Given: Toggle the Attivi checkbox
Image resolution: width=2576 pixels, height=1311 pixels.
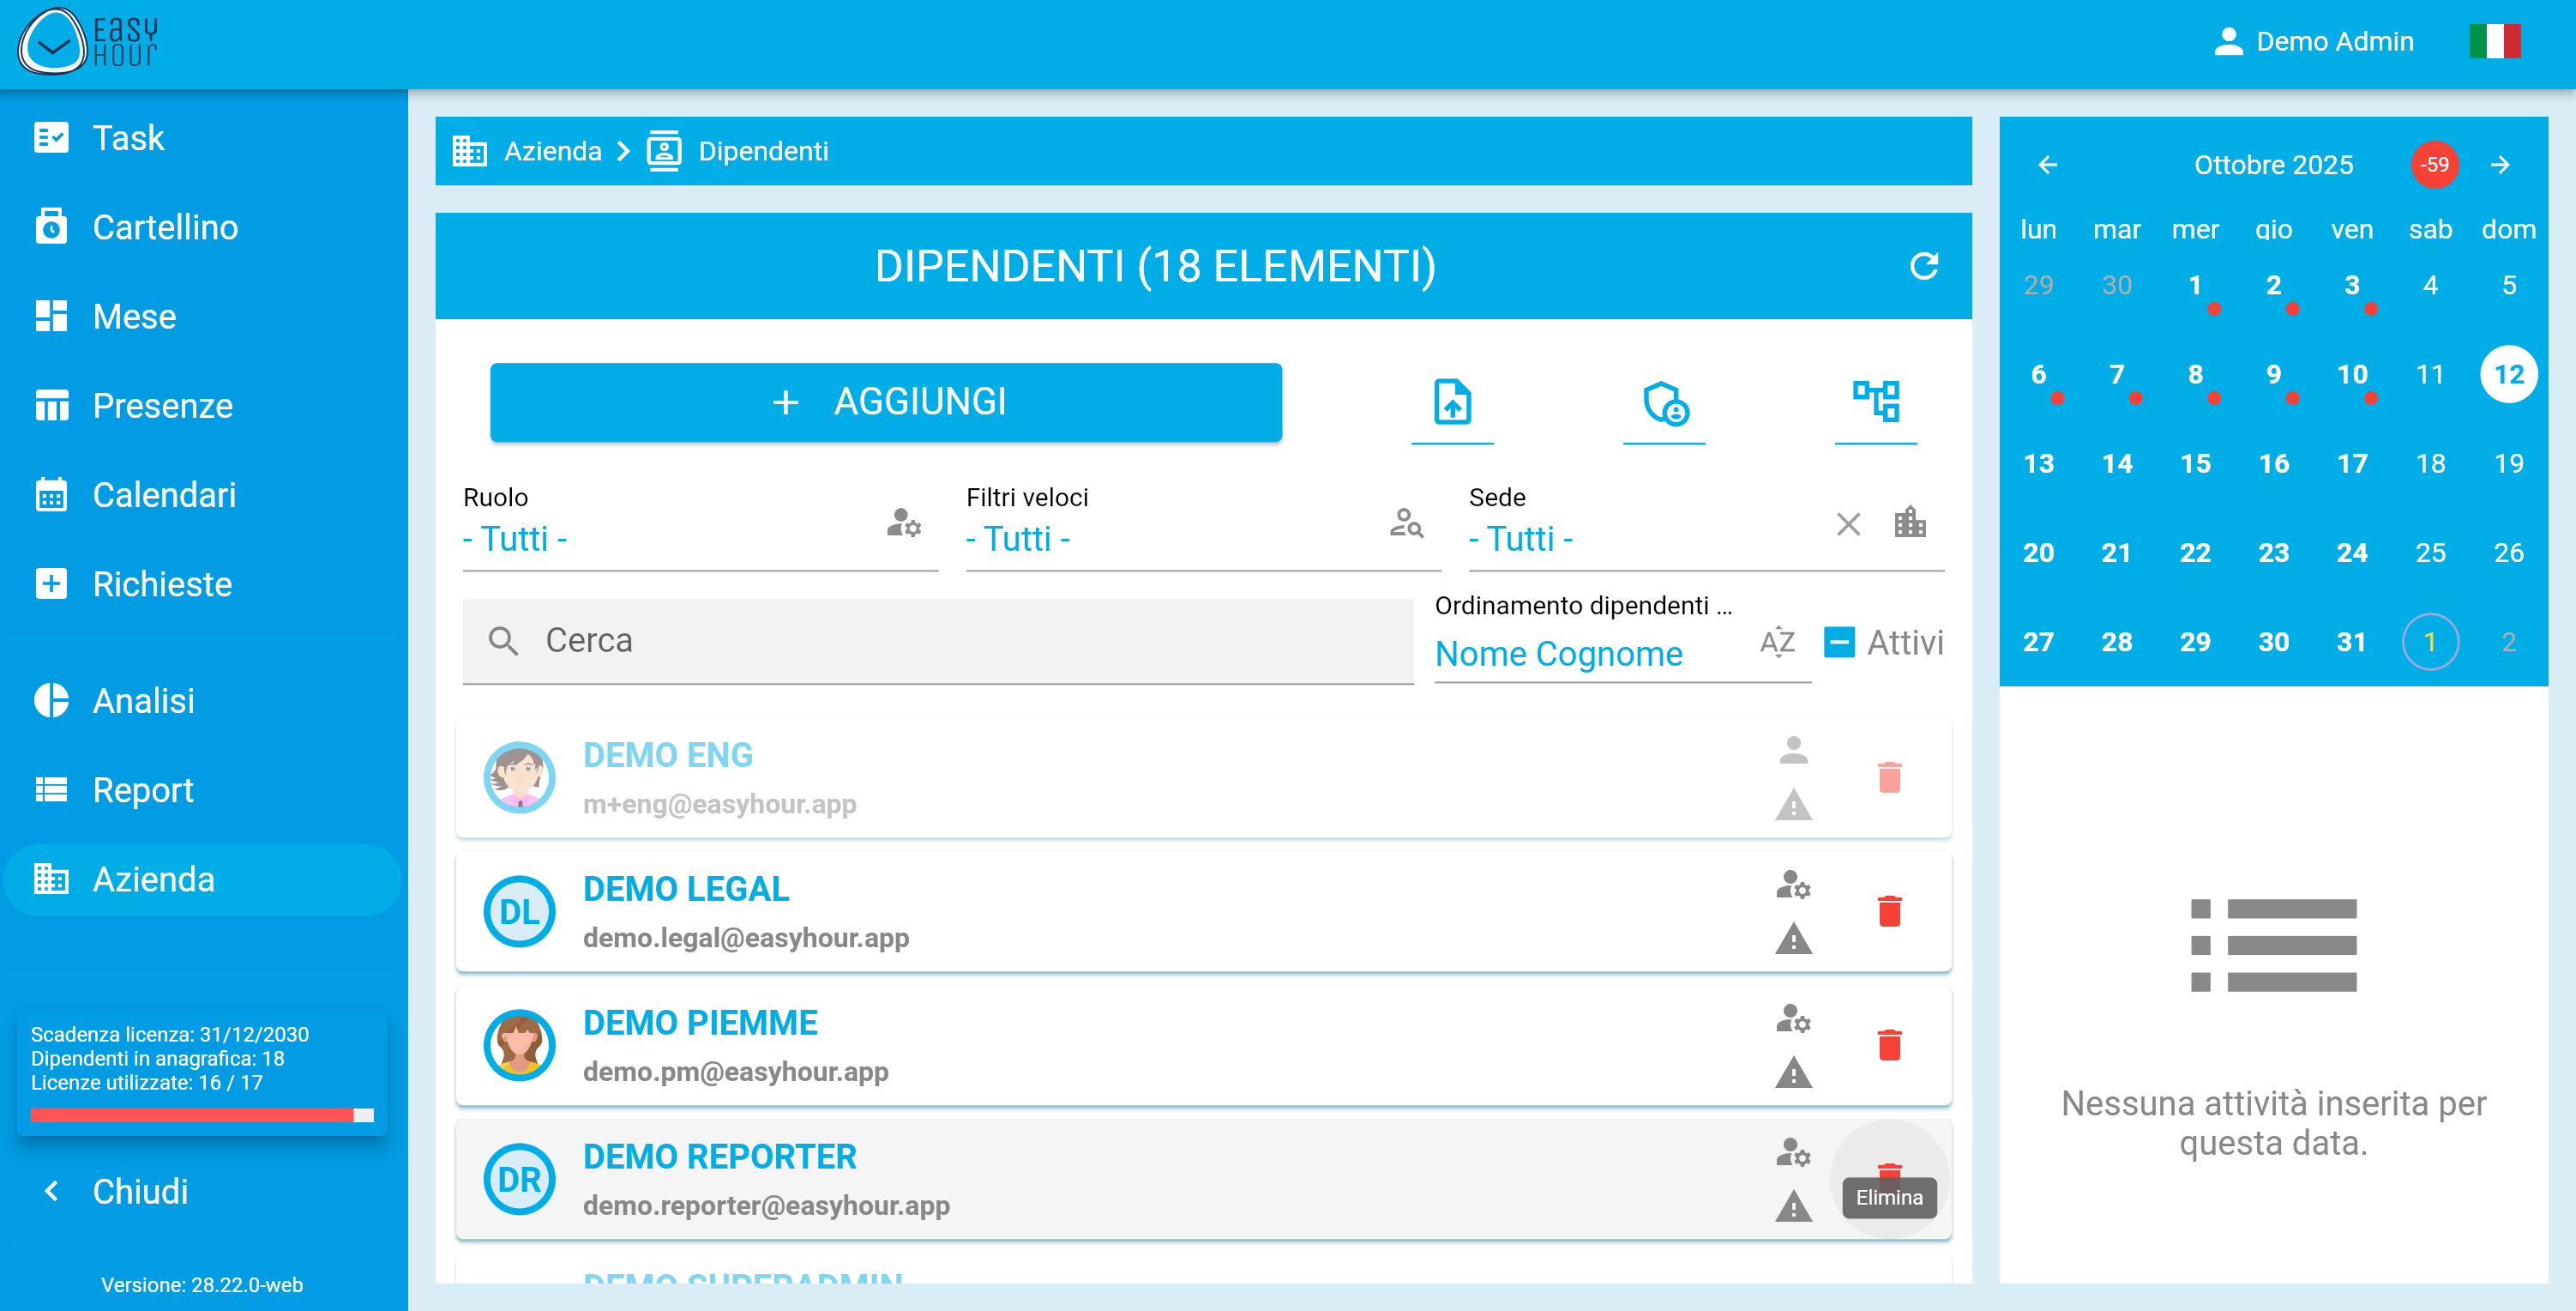Looking at the screenshot, I should tap(1838, 642).
